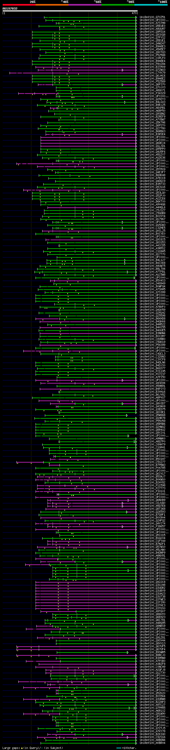Click the red ~20% identity legend bar
This screenshot has width=170, height=750.
[19, 5]
